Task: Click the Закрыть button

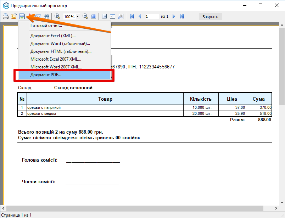Action: pyautogui.click(x=210, y=17)
